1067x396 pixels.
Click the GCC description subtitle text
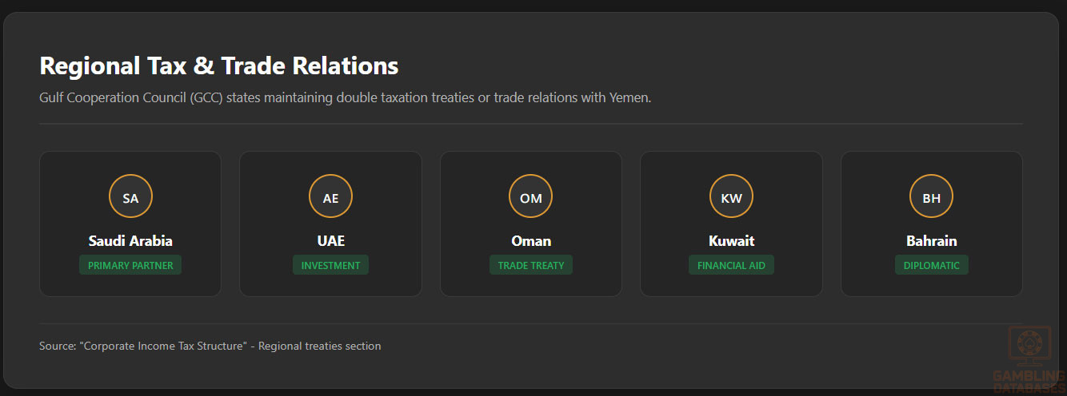coord(345,98)
